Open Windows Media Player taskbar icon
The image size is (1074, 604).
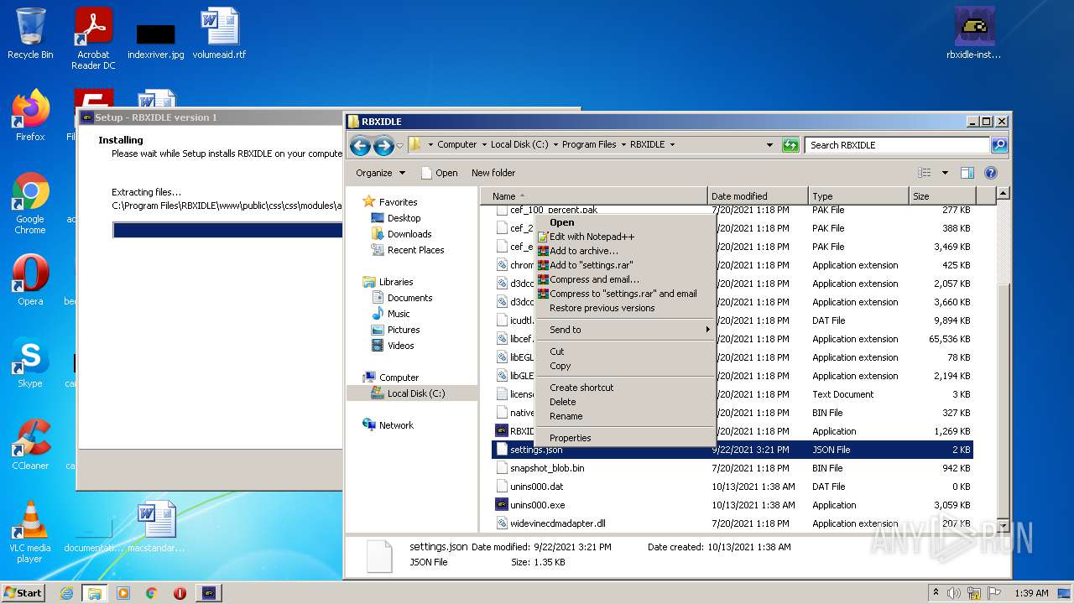tap(123, 593)
